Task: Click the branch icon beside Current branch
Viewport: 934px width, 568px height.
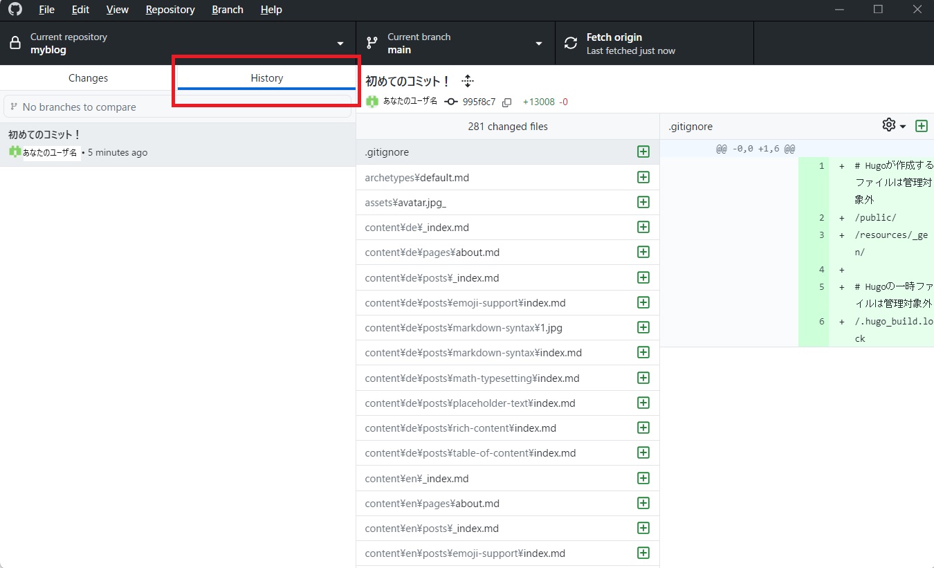Action: click(372, 44)
